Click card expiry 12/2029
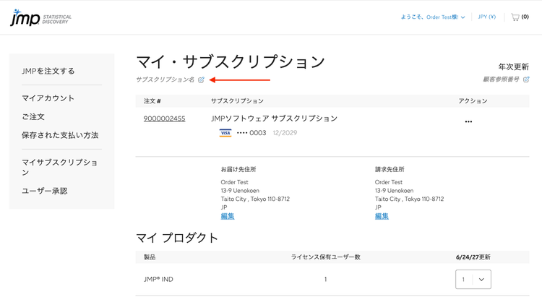This screenshot has width=542, height=297. 285,133
